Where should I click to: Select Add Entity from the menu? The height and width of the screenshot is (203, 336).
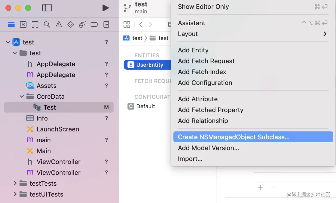pyautogui.click(x=193, y=50)
